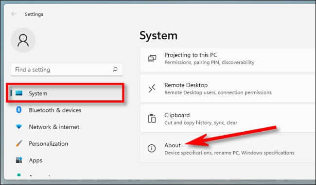Open the user account avatar
Viewport: 316px width, 185px height.
pos(23,40)
